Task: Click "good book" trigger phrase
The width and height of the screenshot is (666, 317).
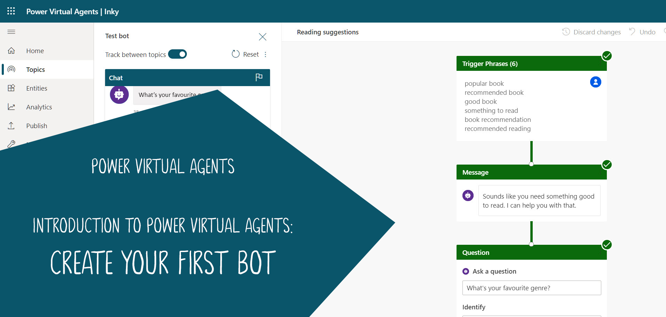Action: point(481,102)
